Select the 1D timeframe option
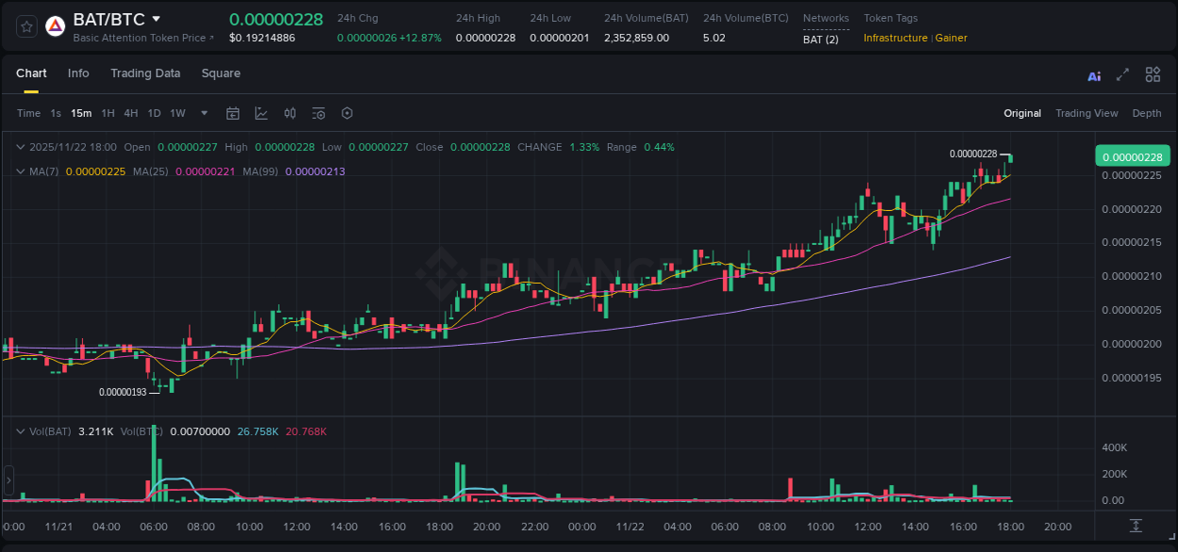Viewport: 1178px width, 552px height. point(154,113)
